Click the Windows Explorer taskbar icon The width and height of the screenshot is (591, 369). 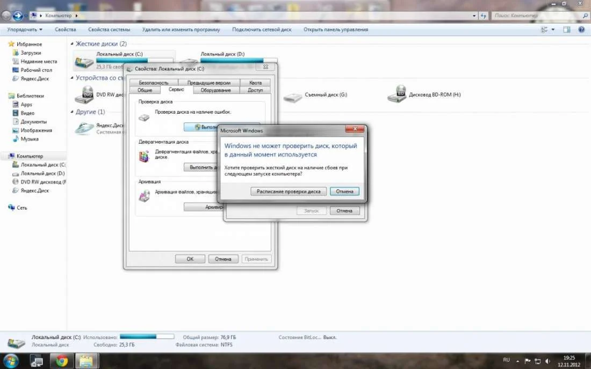click(x=87, y=361)
